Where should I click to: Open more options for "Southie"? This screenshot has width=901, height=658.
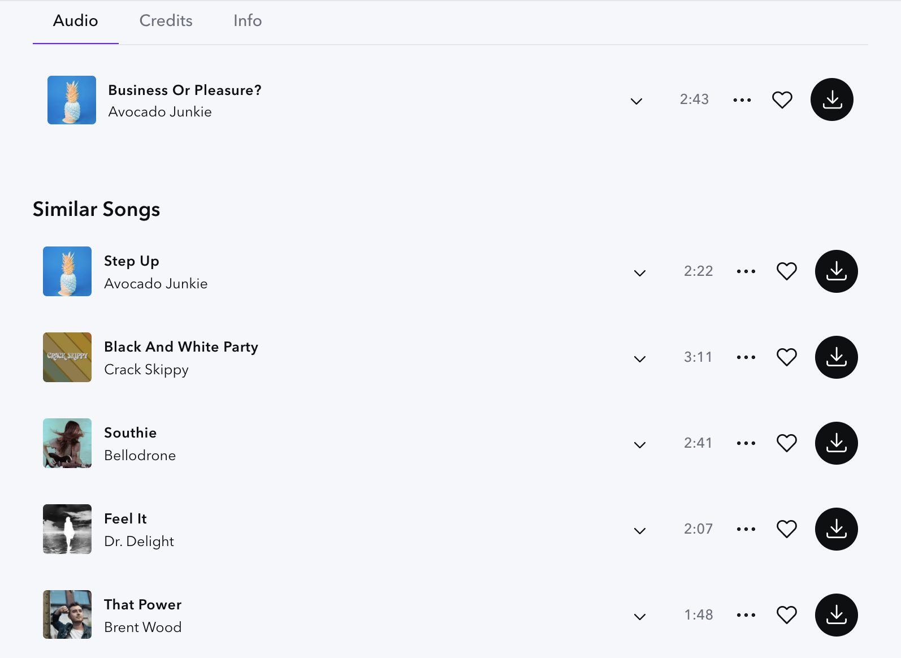pos(746,443)
